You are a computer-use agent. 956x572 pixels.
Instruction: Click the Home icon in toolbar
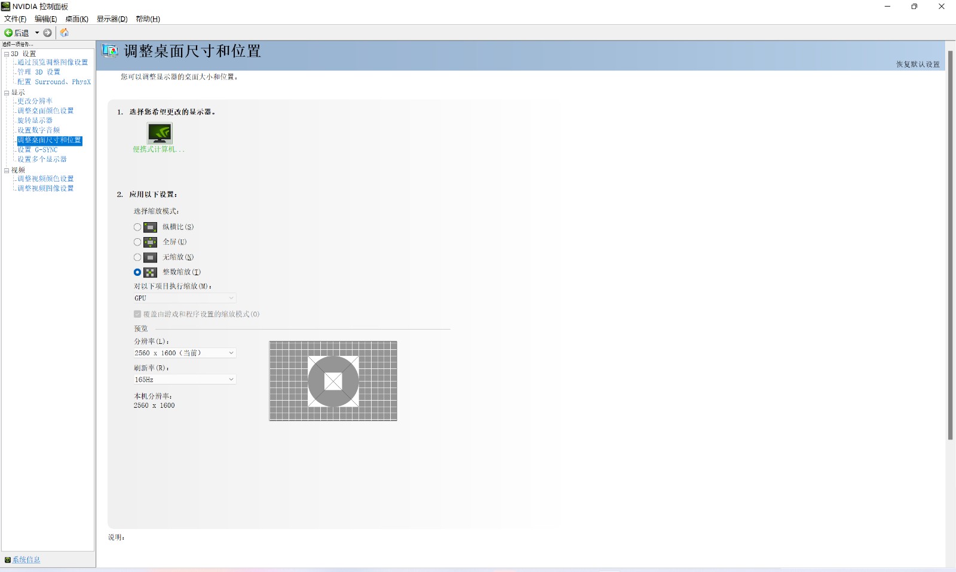coord(65,33)
